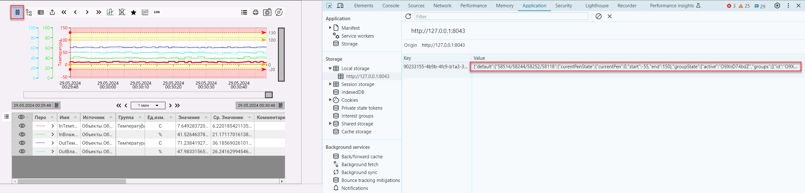Open the tree structure icon in the toolbar
Viewport: 805px width, 193px height.
pyautogui.click(x=29, y=12)
